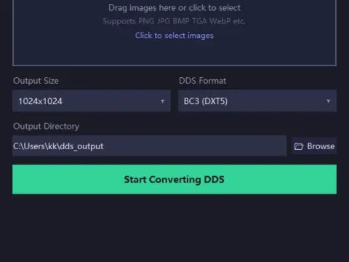Click the 'DDS Format' label
This screenshot has width=349, height=262.
point(202,81)
